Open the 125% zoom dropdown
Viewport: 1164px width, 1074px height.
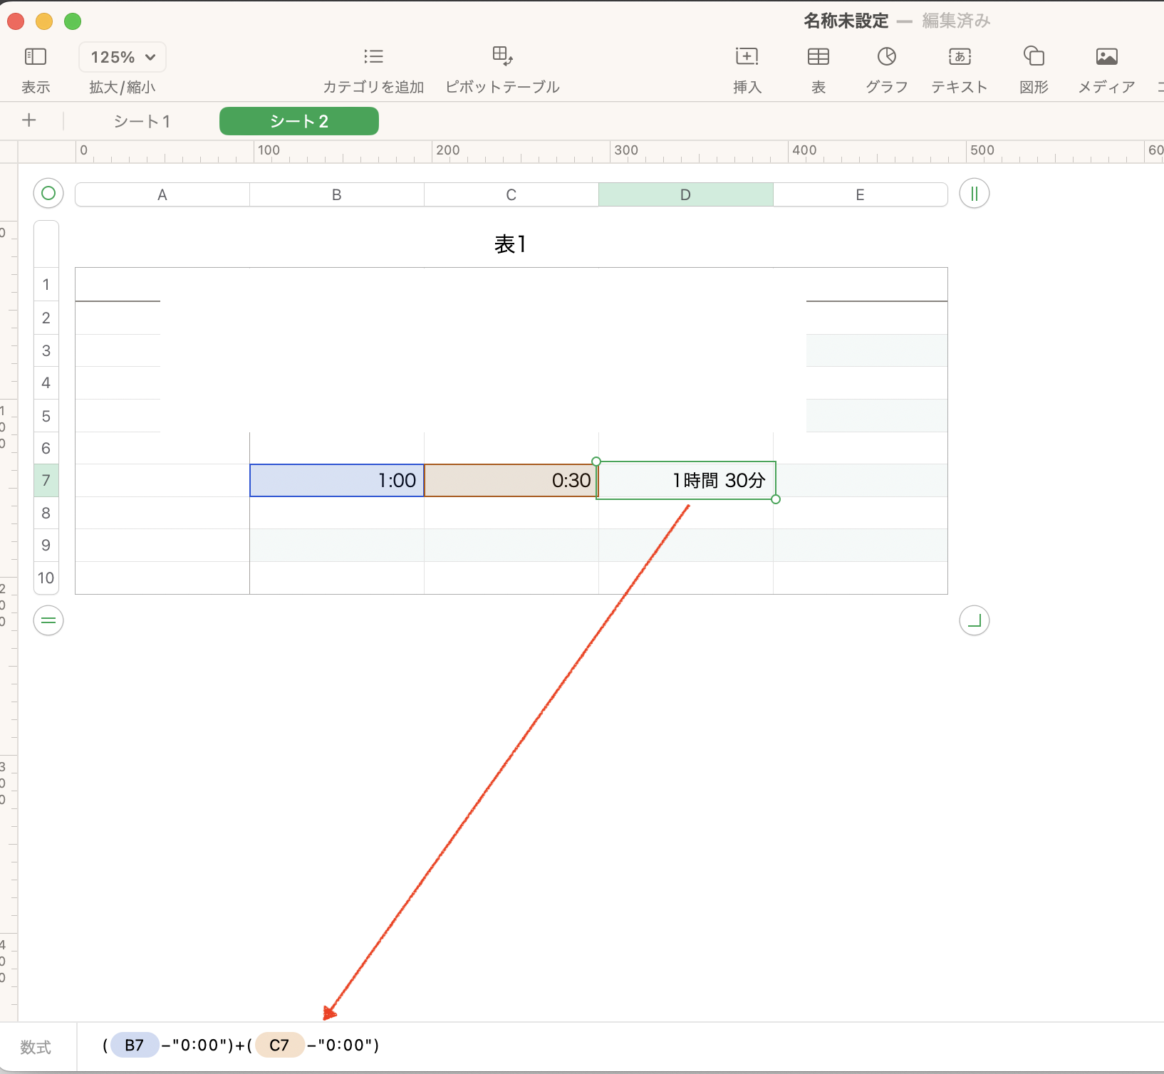point(123,57)
